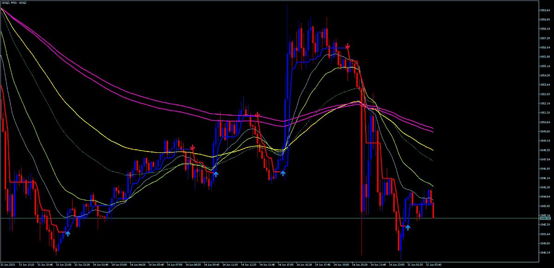Click the '14 Jun 20:20' time axis label
The width and height of the screenshot is (554, 268).
tap(360, 265)
